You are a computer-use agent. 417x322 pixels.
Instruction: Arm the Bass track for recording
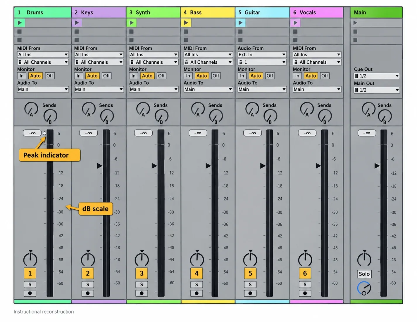(x=197, y=293)
